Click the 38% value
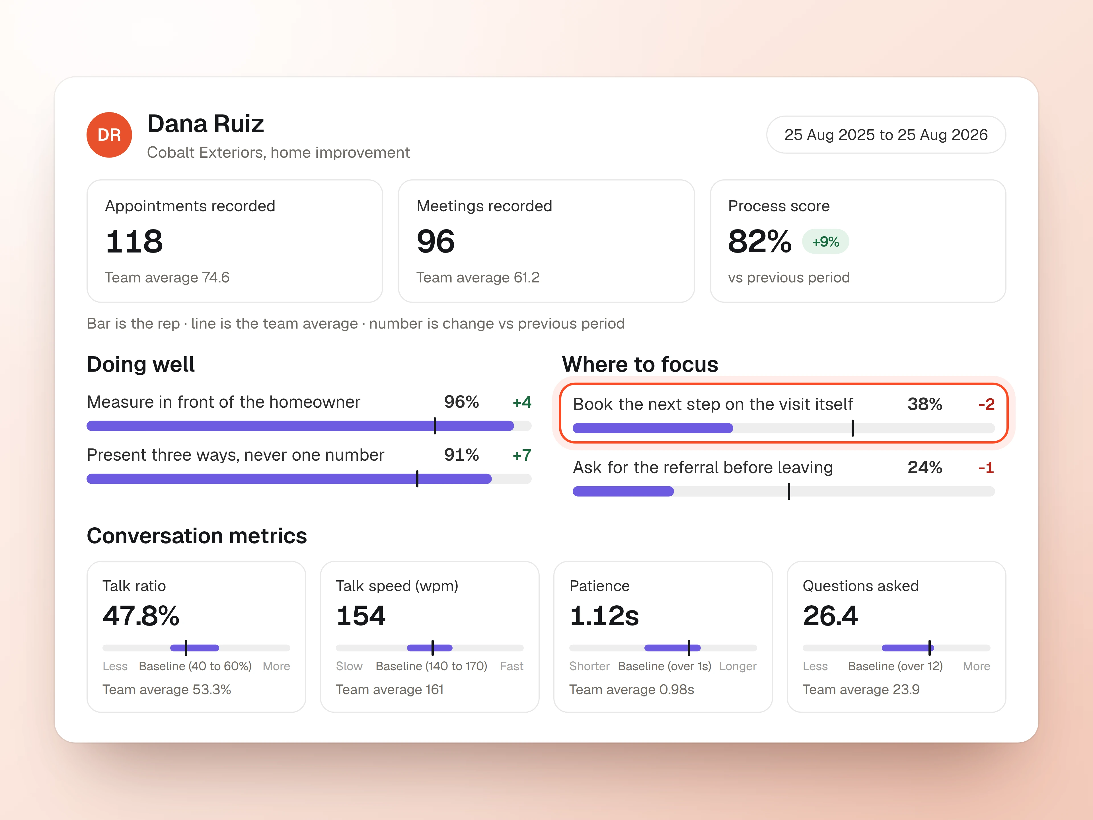 (x=924, y=404)
